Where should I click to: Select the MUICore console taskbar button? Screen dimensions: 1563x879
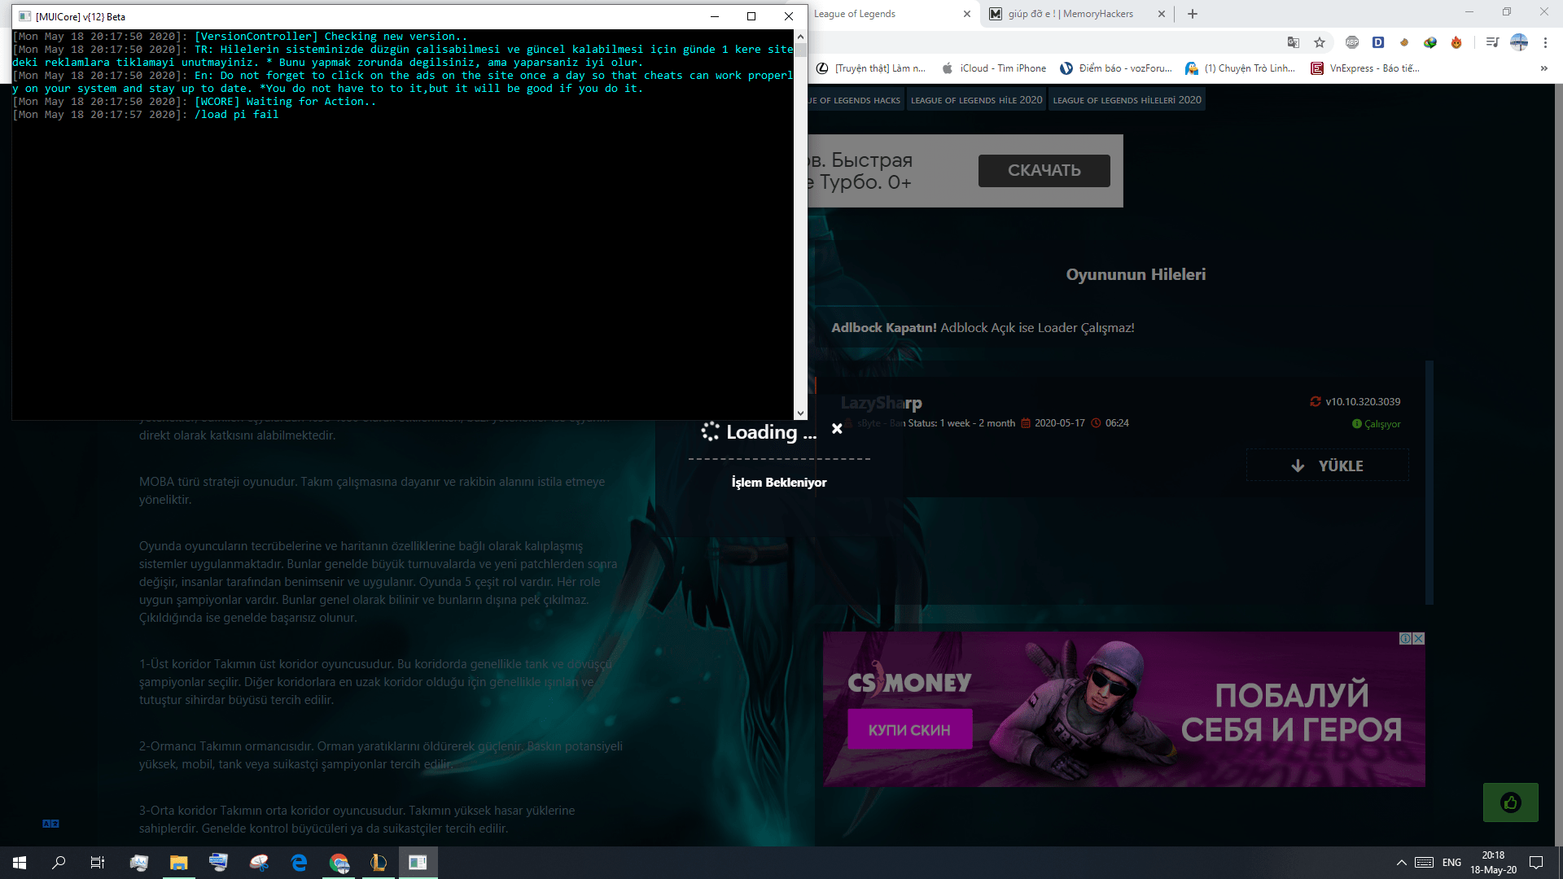[418, 863]
